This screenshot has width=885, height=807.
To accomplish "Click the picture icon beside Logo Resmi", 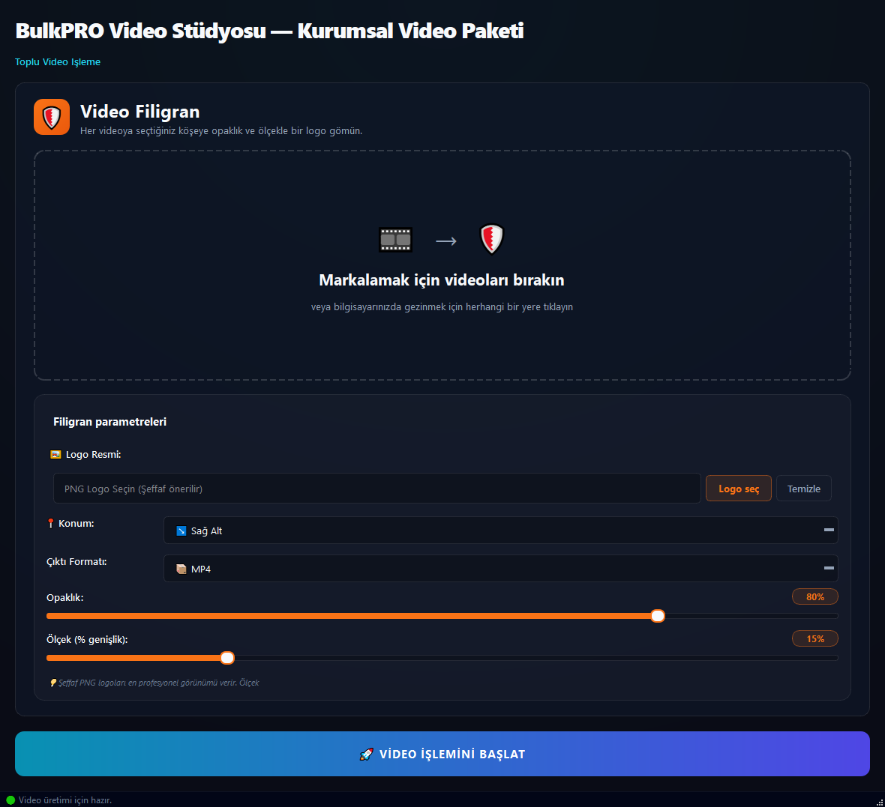I will click(55, 455).
